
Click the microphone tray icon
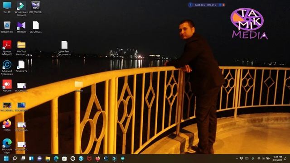pos(253,158)
